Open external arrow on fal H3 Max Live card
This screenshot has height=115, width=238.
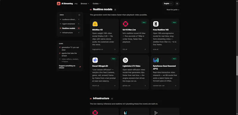[145, 49]
